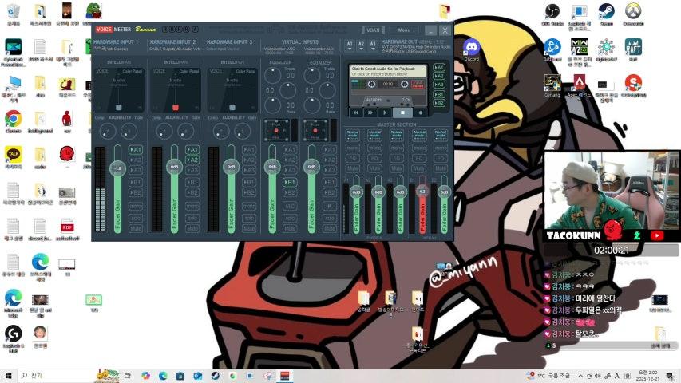Disable A2 routing on Hardware Input 2
Viewport: 681px width, 383px height.
pyautogui.click(x=192, y=160)
